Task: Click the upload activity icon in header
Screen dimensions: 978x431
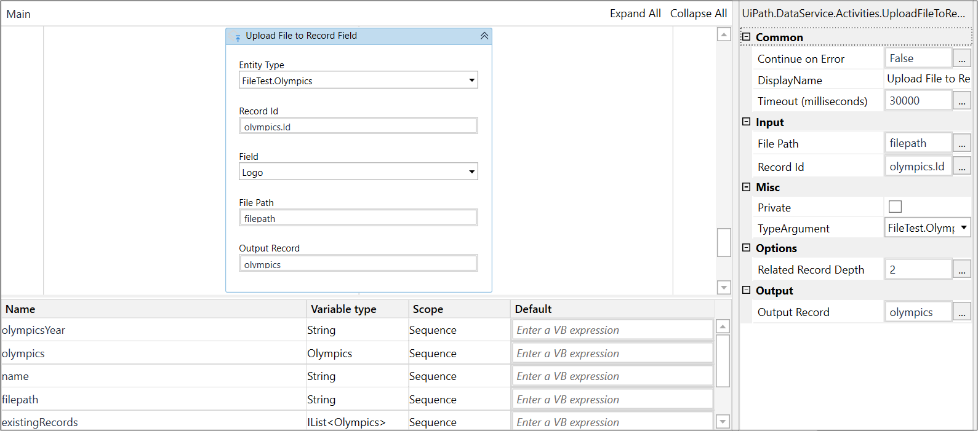Action: pos(238,38)
